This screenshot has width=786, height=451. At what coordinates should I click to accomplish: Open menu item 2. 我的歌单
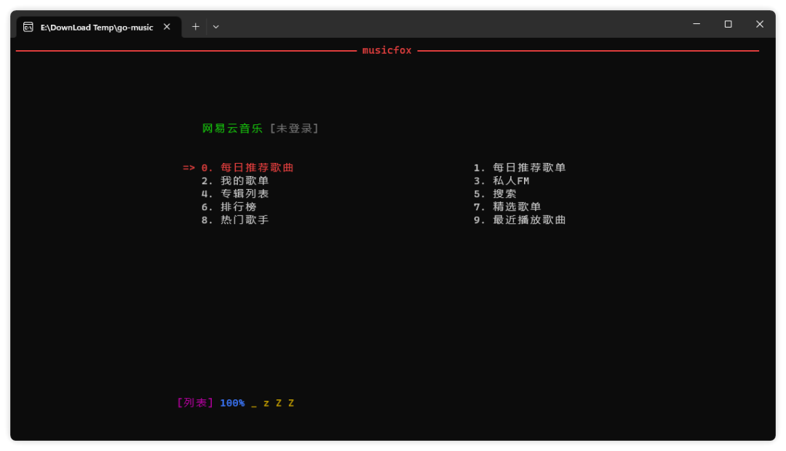[x=235, y=180]
